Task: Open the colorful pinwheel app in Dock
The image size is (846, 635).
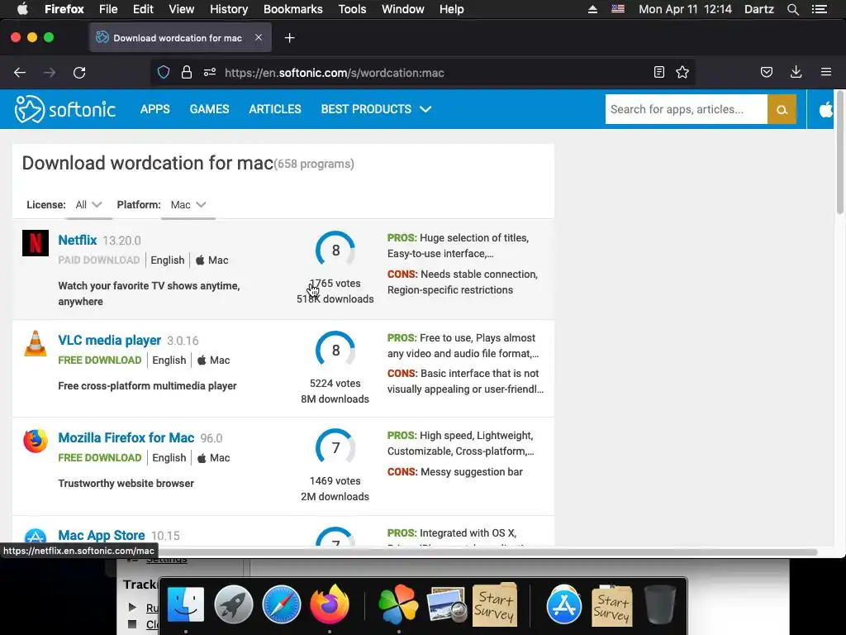Action: [x=398, y=604]
